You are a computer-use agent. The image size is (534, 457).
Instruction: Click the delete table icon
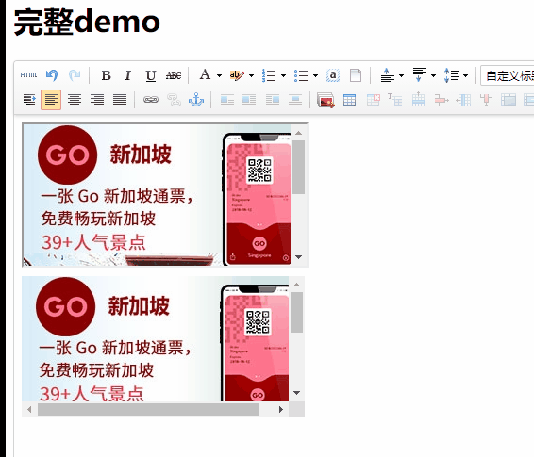(x=374, y=100)
